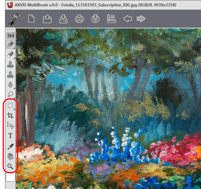Select the Chameleon Brush stamp tool
201x189 pixels.
coord(10,75)
